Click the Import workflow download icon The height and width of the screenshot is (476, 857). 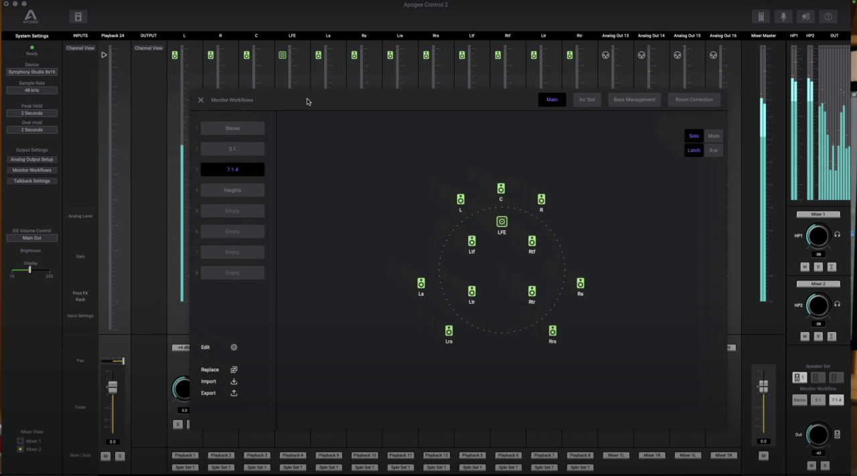tap(234, 382)
